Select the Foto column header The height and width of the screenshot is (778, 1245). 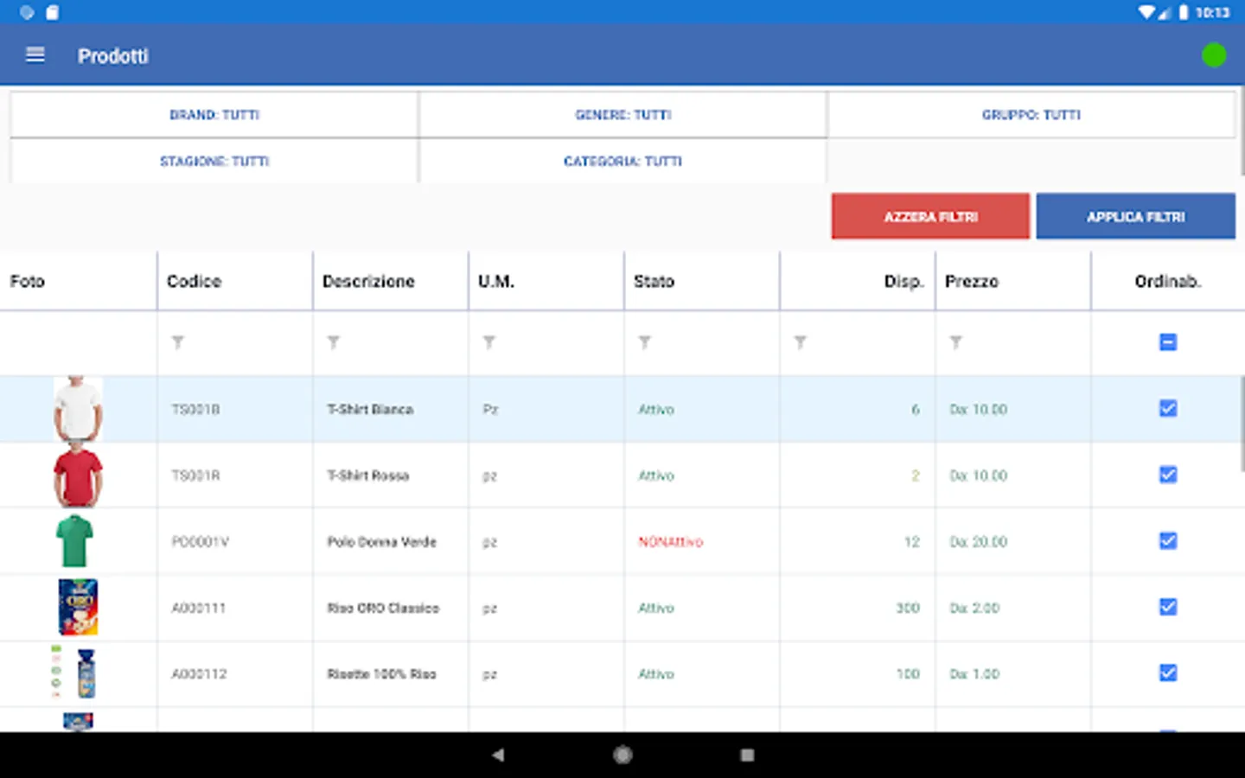pos(79,281)
